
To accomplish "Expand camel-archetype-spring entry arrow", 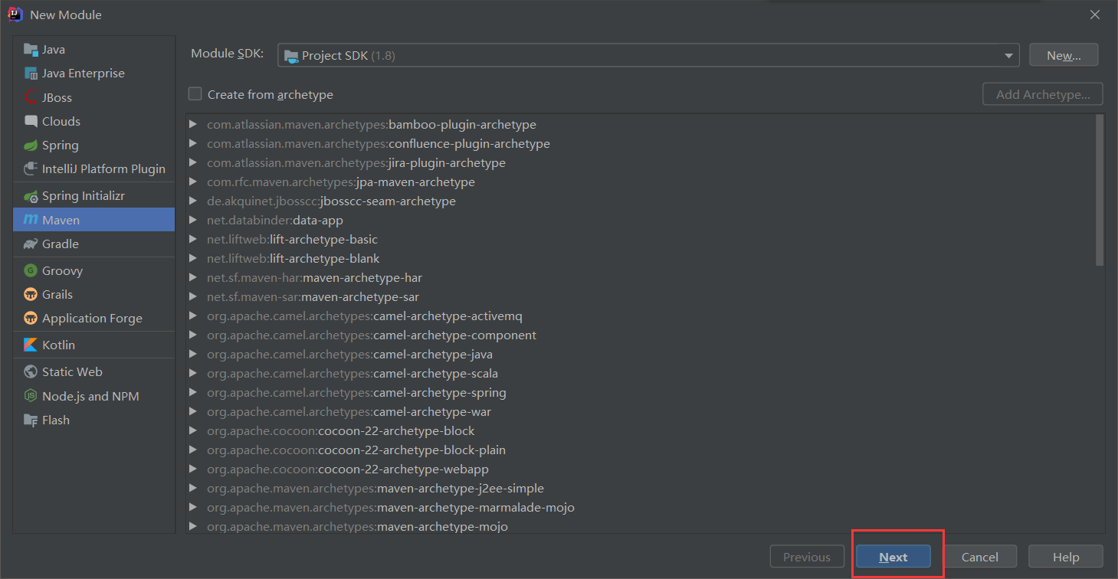I will [x=193, y=393].
